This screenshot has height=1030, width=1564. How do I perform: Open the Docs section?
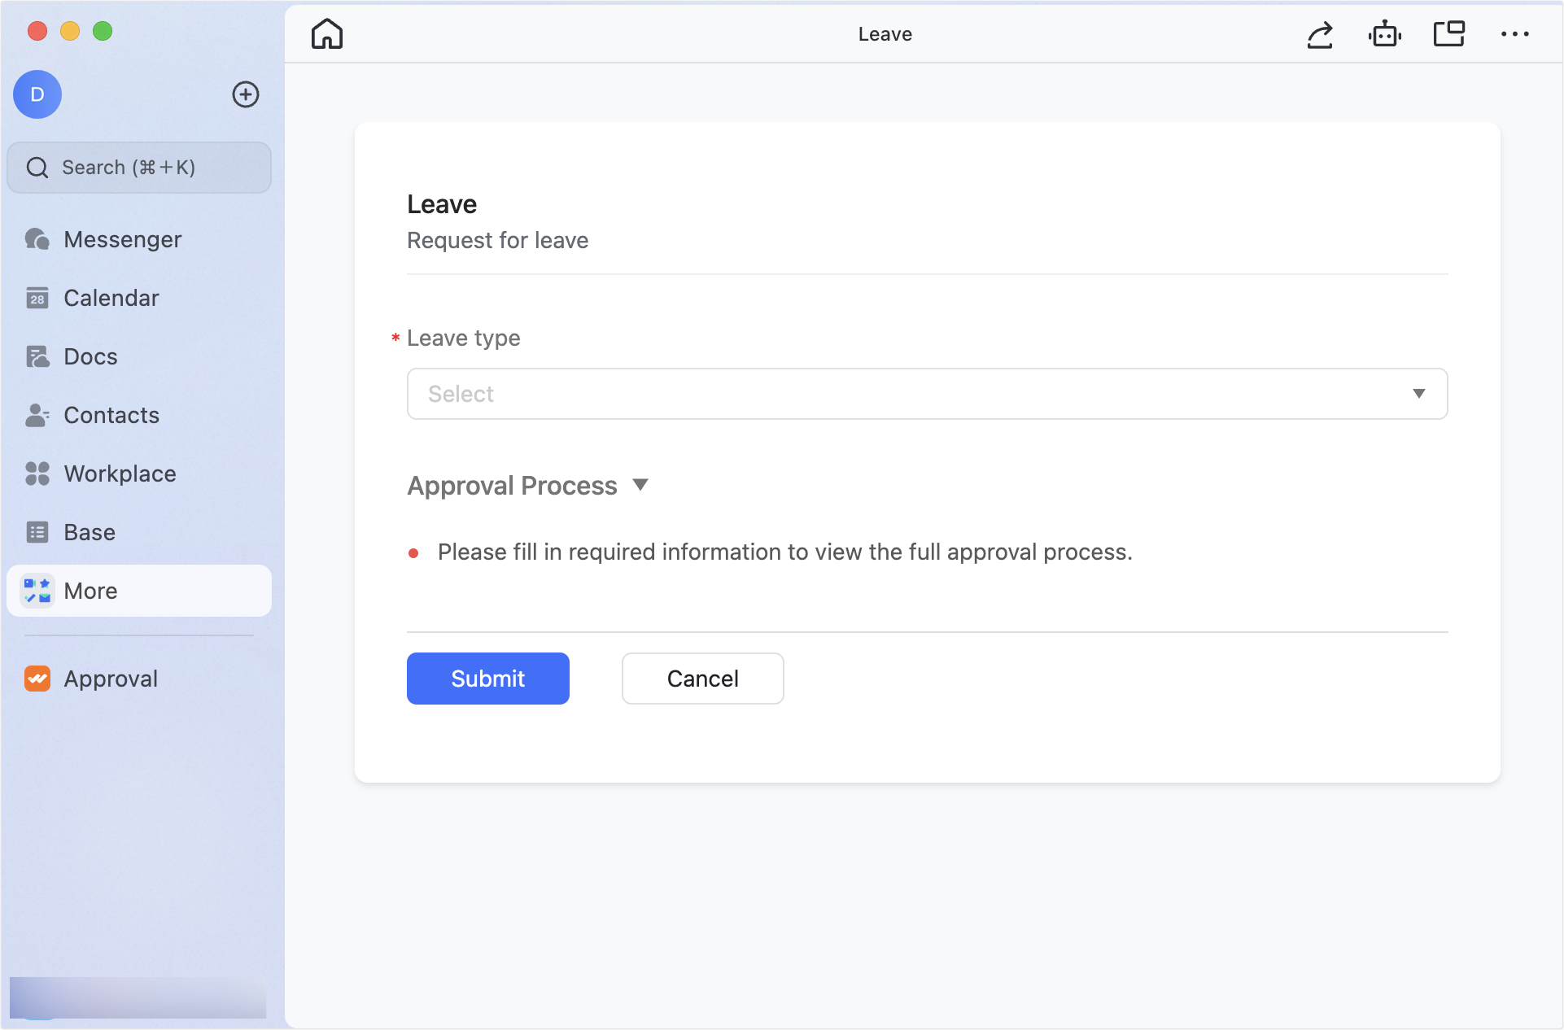(90, 356)
